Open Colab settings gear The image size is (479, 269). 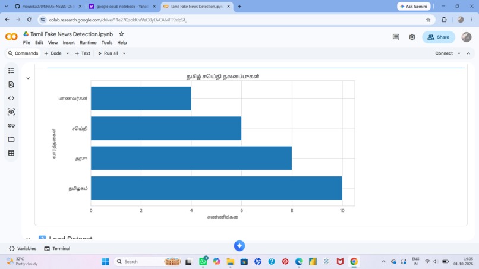pyautogui.click(x=412, y=37)
